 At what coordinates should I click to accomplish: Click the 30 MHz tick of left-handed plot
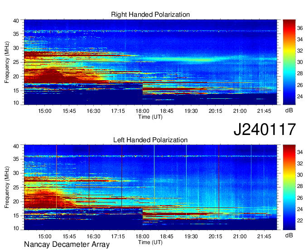pos(16,173)
